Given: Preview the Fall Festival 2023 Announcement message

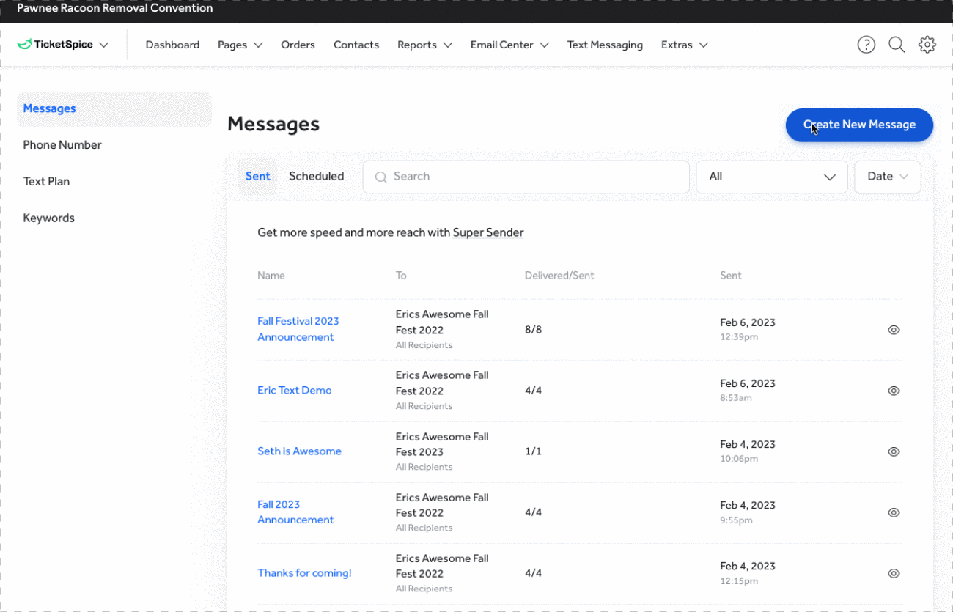Looking at the screenshot, I should tap(894, 330).
